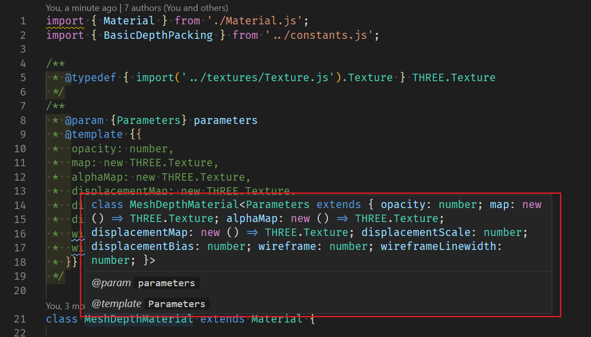Click the @typedef tag on line 5
The height and width of the screenshot is (337, 591).
(91, 78)
